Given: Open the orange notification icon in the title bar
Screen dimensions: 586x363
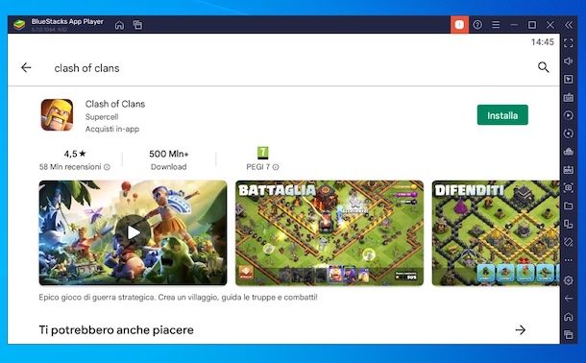Looking at the screenshot, I should pos(459,25).
